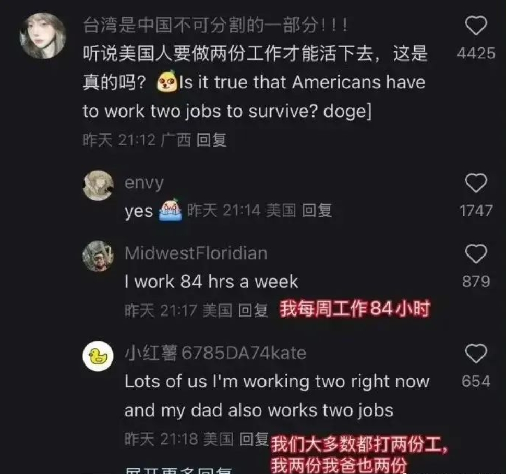Like the top comment with 4425 likes
Image resolution: width=506 pixels, height=474 pixels.
click(476, 26)
